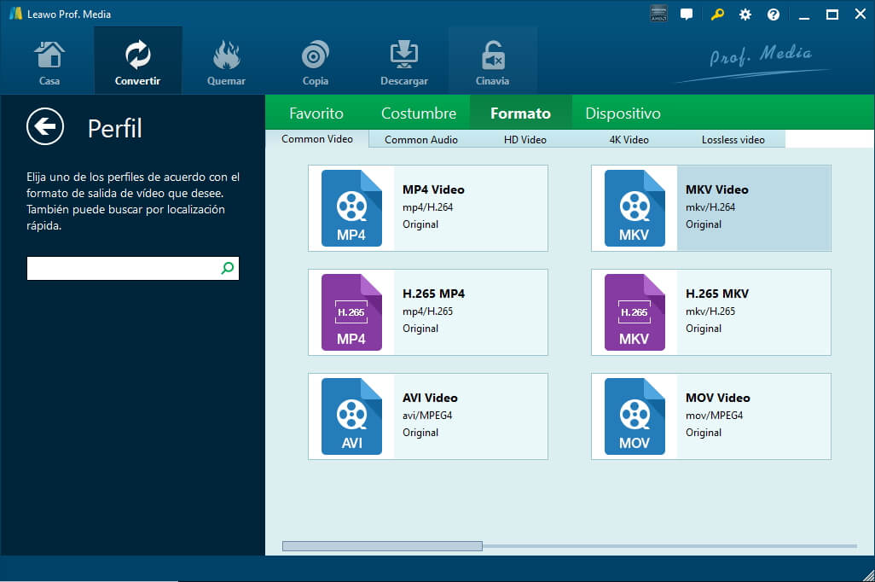Select the Common Audio subtab
The image size is (875, 582).
pos(421,140)
